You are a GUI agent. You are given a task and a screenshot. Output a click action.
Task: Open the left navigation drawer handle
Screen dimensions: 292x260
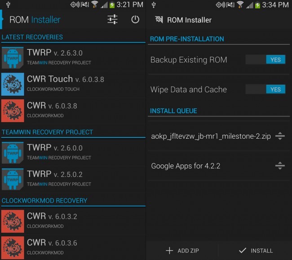click(1, 19)
